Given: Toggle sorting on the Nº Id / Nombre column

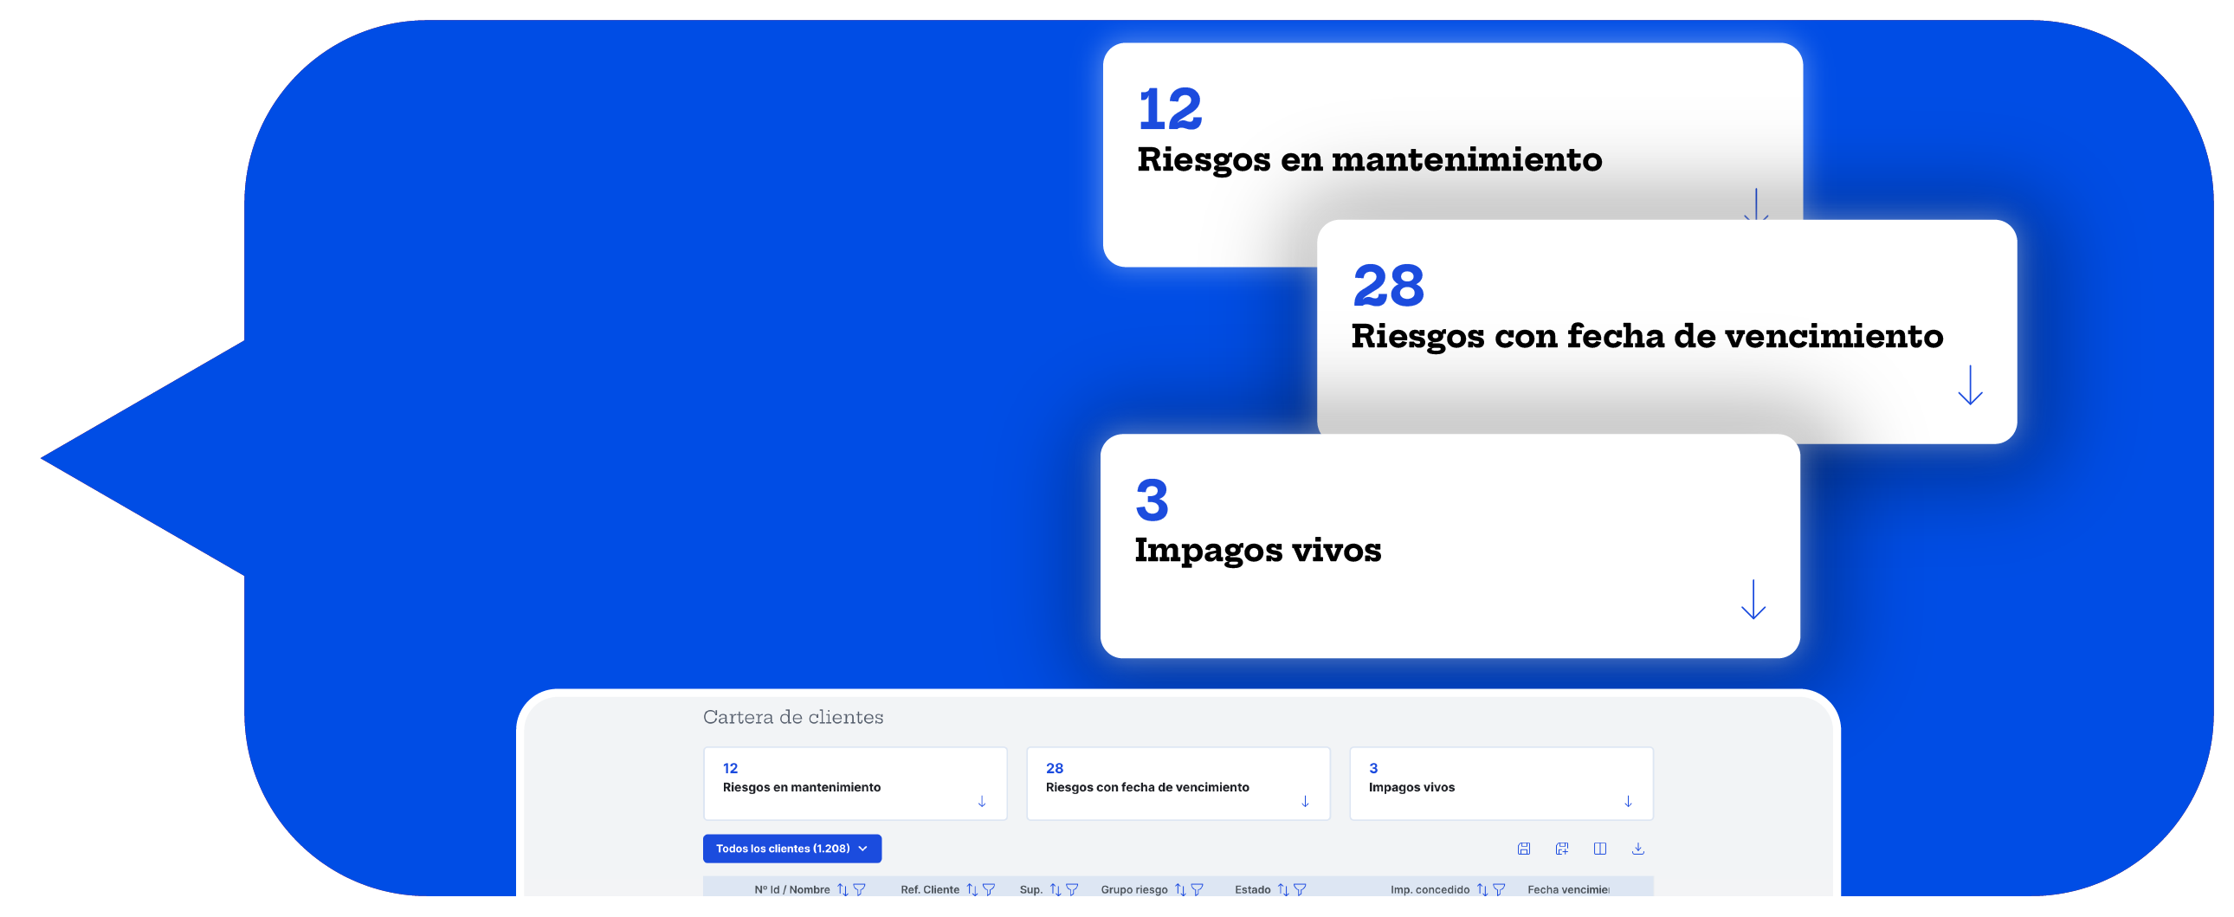Looking at the screenshot, I should (x=843, y=891).
